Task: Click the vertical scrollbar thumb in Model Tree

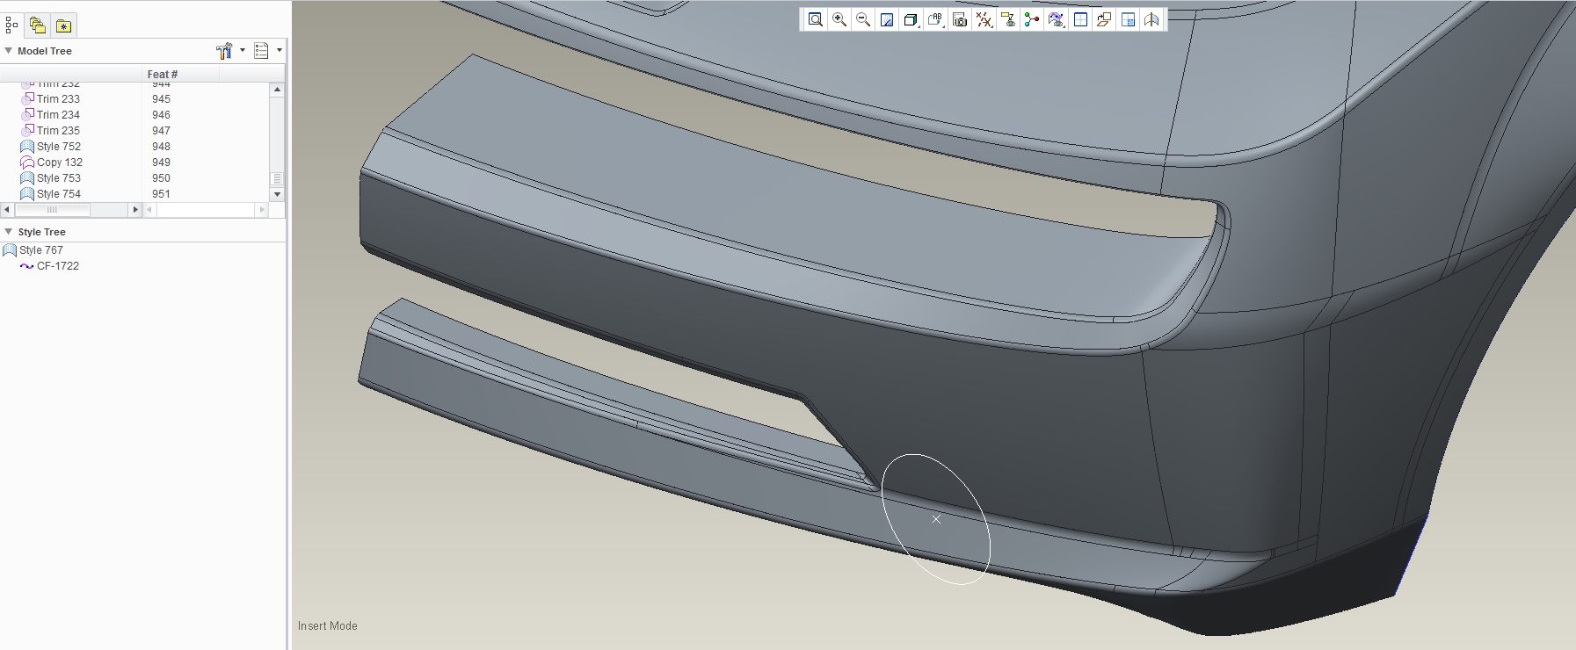Action: pos(278,178)
